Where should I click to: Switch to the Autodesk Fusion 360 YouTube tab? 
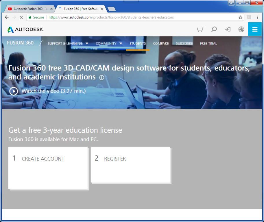(29, 9)
